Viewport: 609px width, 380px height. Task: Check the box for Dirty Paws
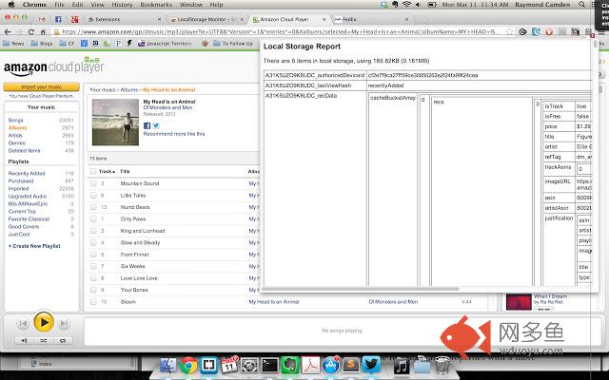click(93, 219)
